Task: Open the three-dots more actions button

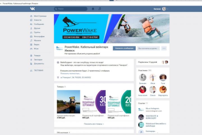Action: (164, 48)
